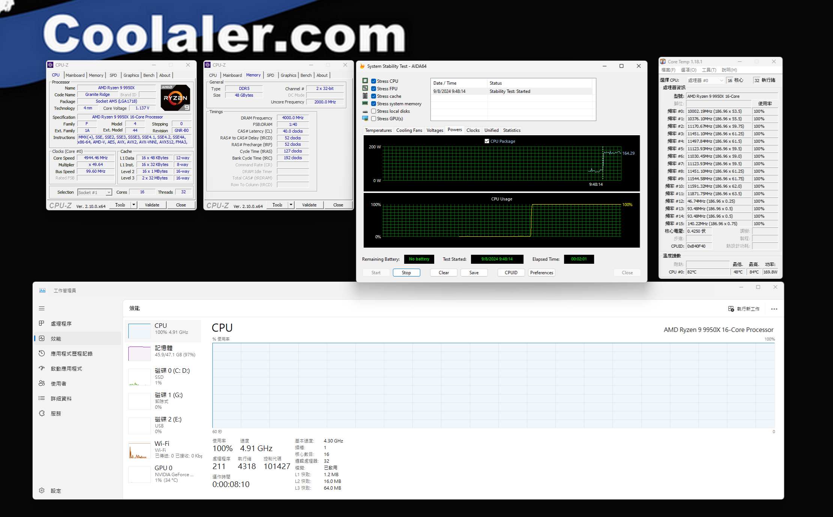
Task: Enable Stress local disks checkbox
Action: click(x=373, y=111)
